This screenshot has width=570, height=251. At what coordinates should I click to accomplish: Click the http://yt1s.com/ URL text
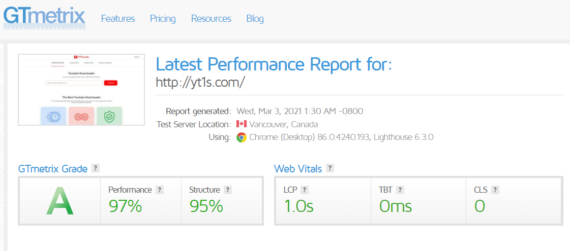click(200, 82)
